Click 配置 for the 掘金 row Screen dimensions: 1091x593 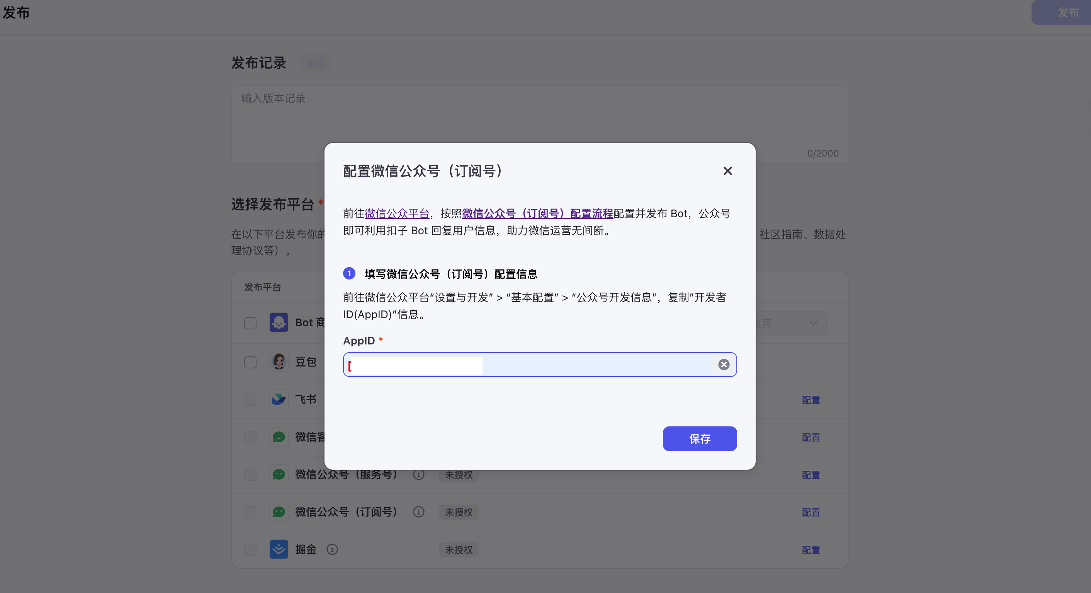811,550
